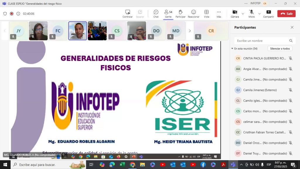Screen dimensions: 300x169
Task: Click mic icon beside Carlos mon...
Action: 290,111
